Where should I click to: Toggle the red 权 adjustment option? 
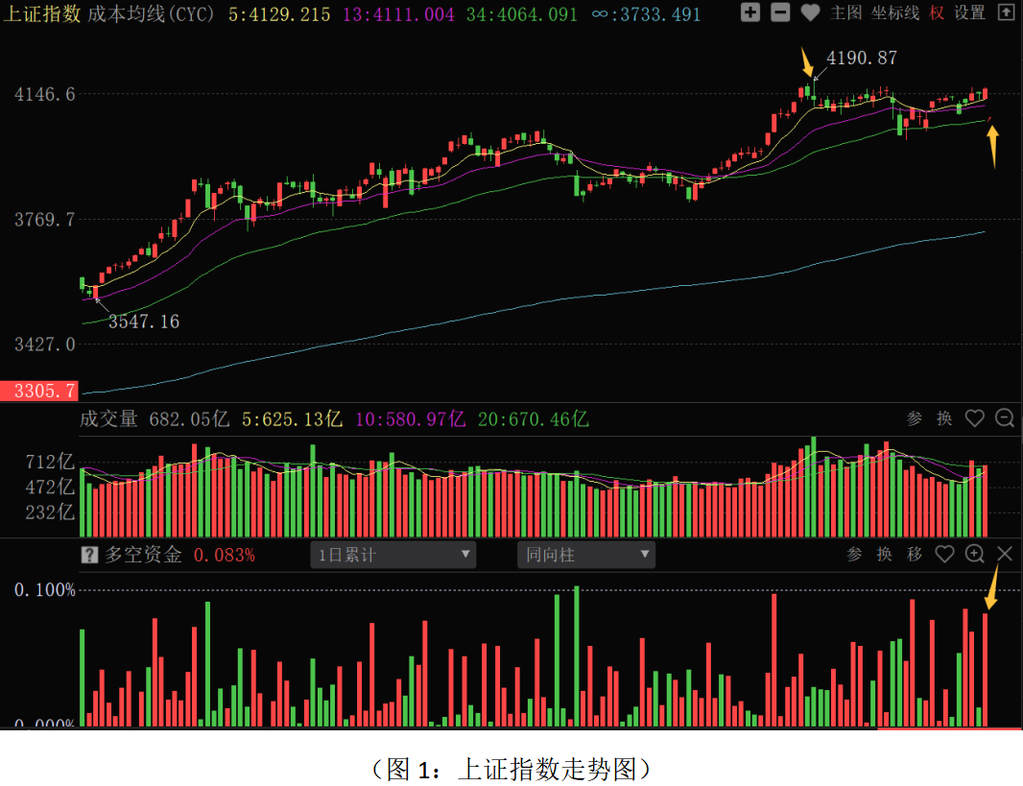(x=937, y=13)
